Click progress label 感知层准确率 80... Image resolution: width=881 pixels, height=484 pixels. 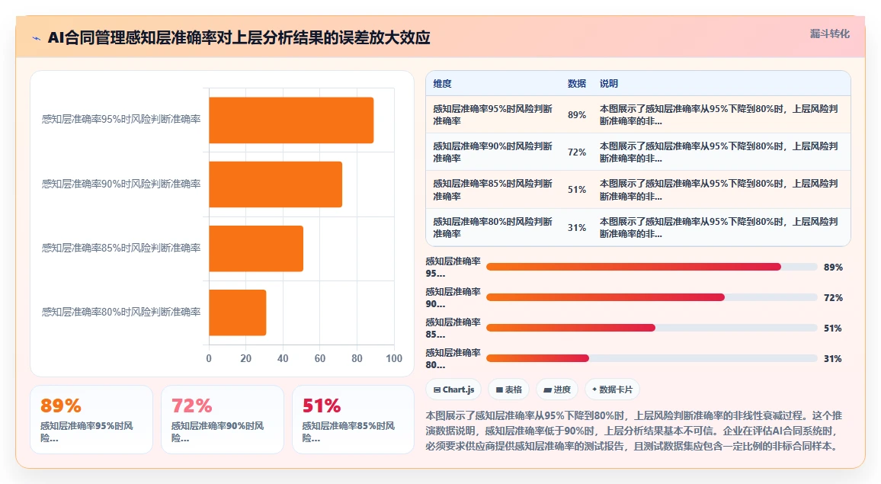coord(453,359)
